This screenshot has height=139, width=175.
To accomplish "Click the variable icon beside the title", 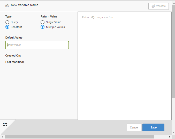I will [x=7, y=5].
